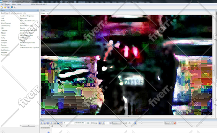This screenshot has width=217, height=133.
Task: Close the Filters panel with its X
Action: pos(38,10)
